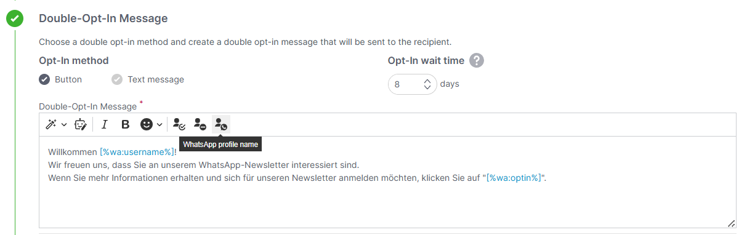
Task: Click the [%wa:optin%] placeholder in message
Action: (x=514, y=178)
